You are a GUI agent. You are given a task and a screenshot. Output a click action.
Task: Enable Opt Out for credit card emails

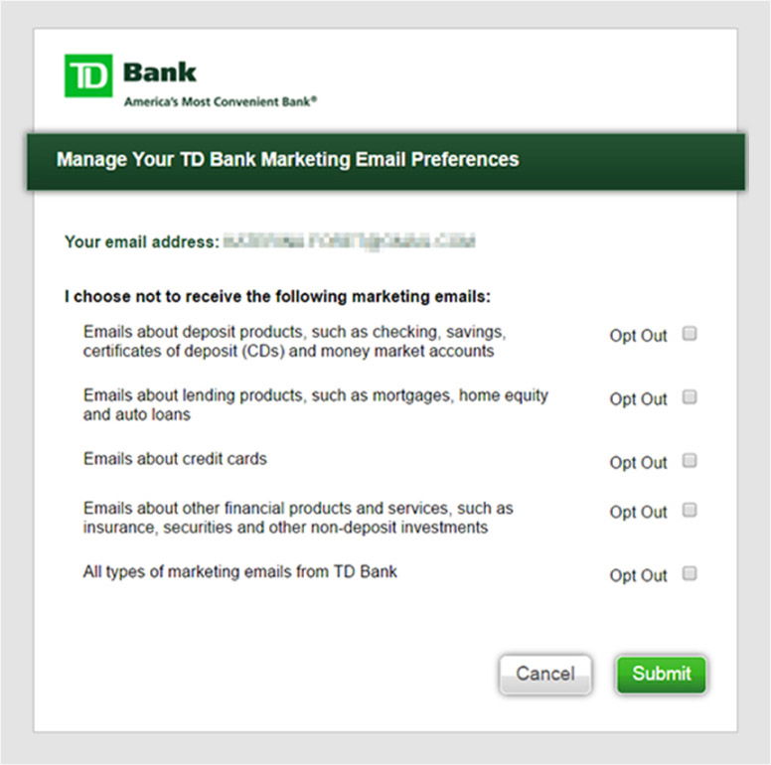690,461
